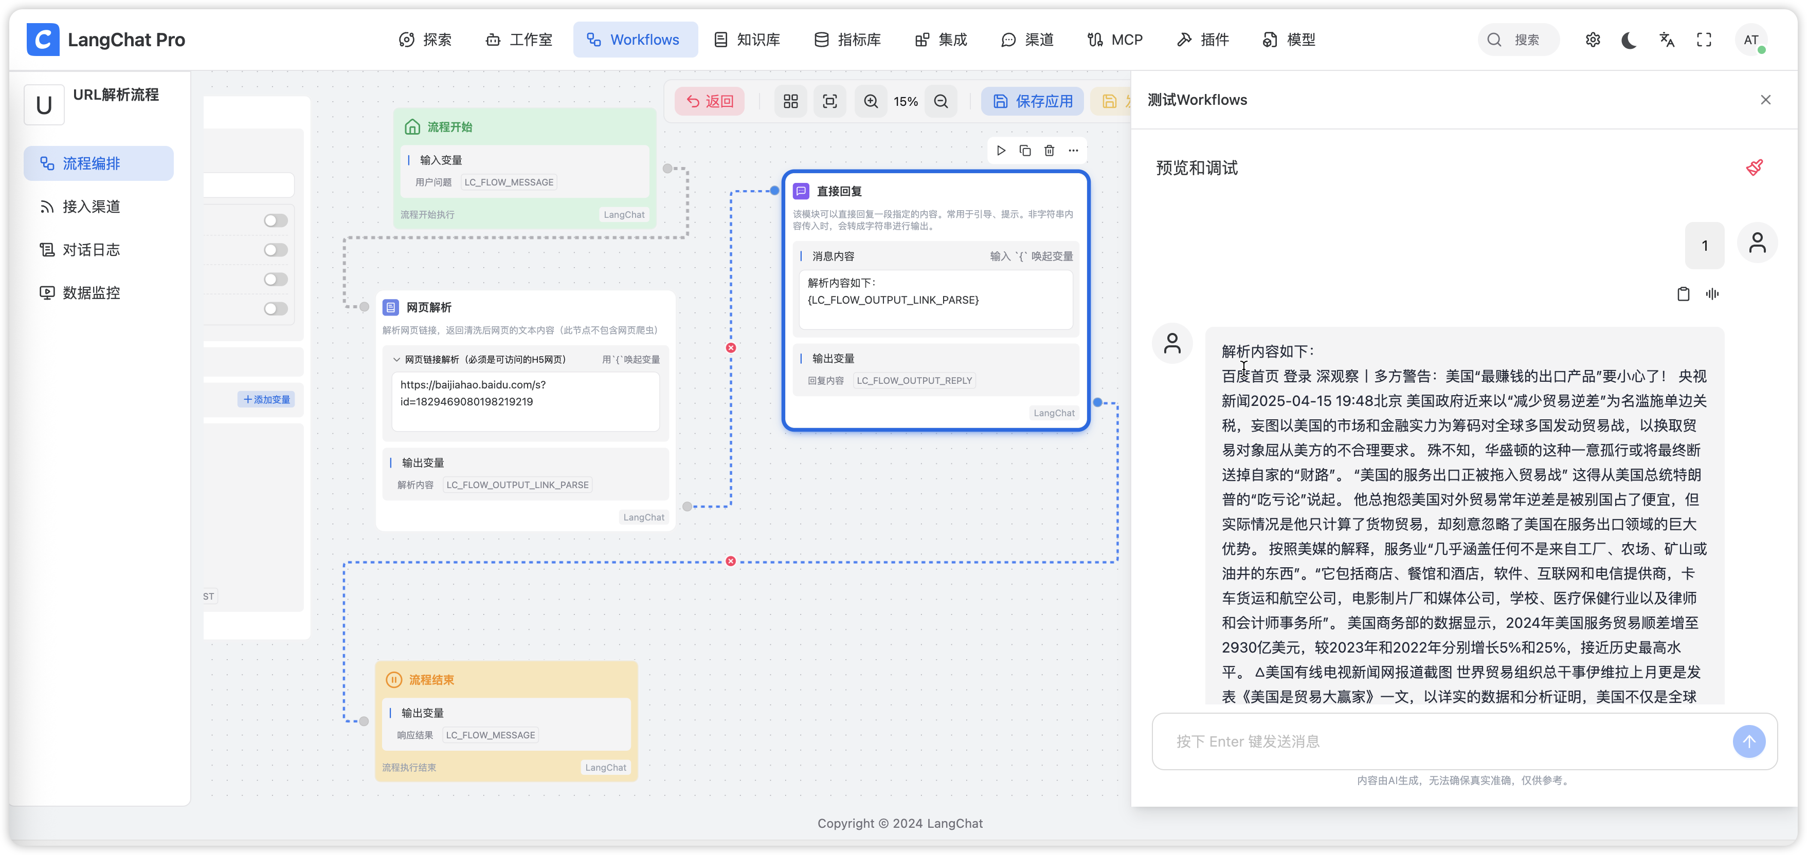Image resolution: width=1807 pixels, height=855 pixels.
Task: Run the selected node with the play icon
Action: pyautogui.click(x=1001, y=151)
